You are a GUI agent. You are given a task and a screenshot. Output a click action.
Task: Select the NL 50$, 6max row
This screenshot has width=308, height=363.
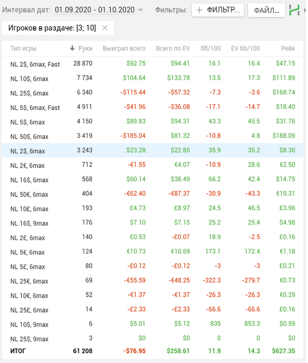click(153, 136)
